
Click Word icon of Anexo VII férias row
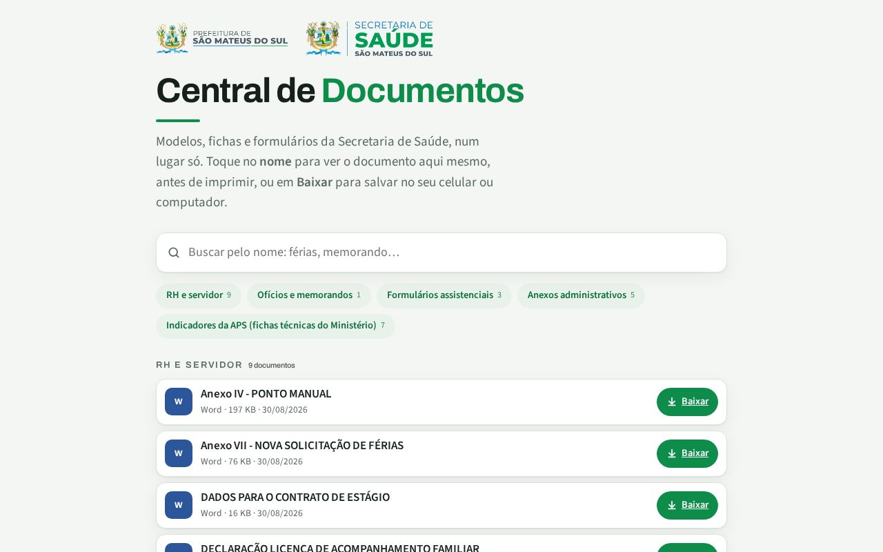tap(179, 453)
